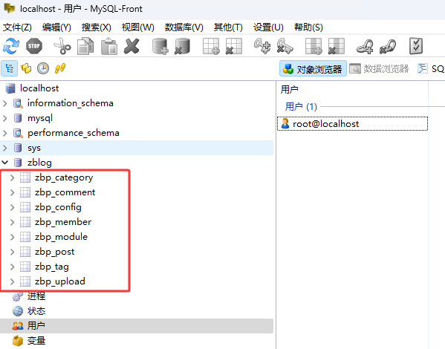Toggle the navigator tree view button
The height and width of the screenshot is (349, 445).
click(x=10, y=68)
